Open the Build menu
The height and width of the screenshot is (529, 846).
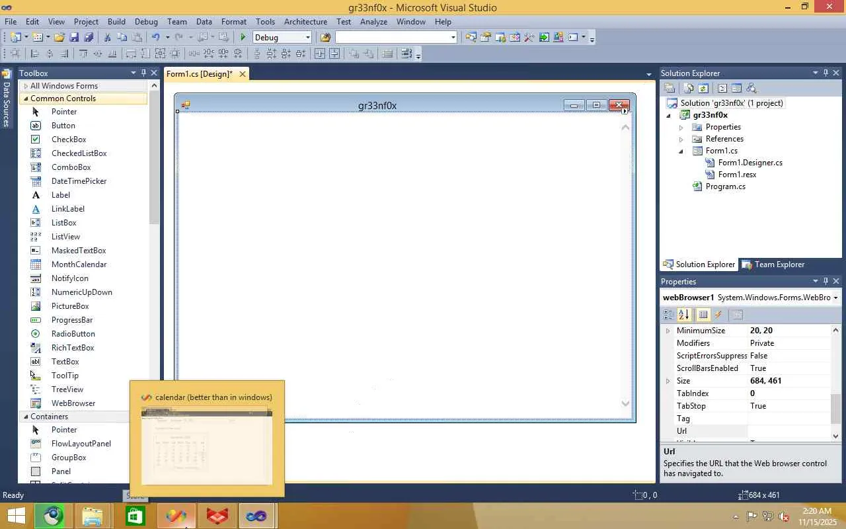(x=116, y=22)
